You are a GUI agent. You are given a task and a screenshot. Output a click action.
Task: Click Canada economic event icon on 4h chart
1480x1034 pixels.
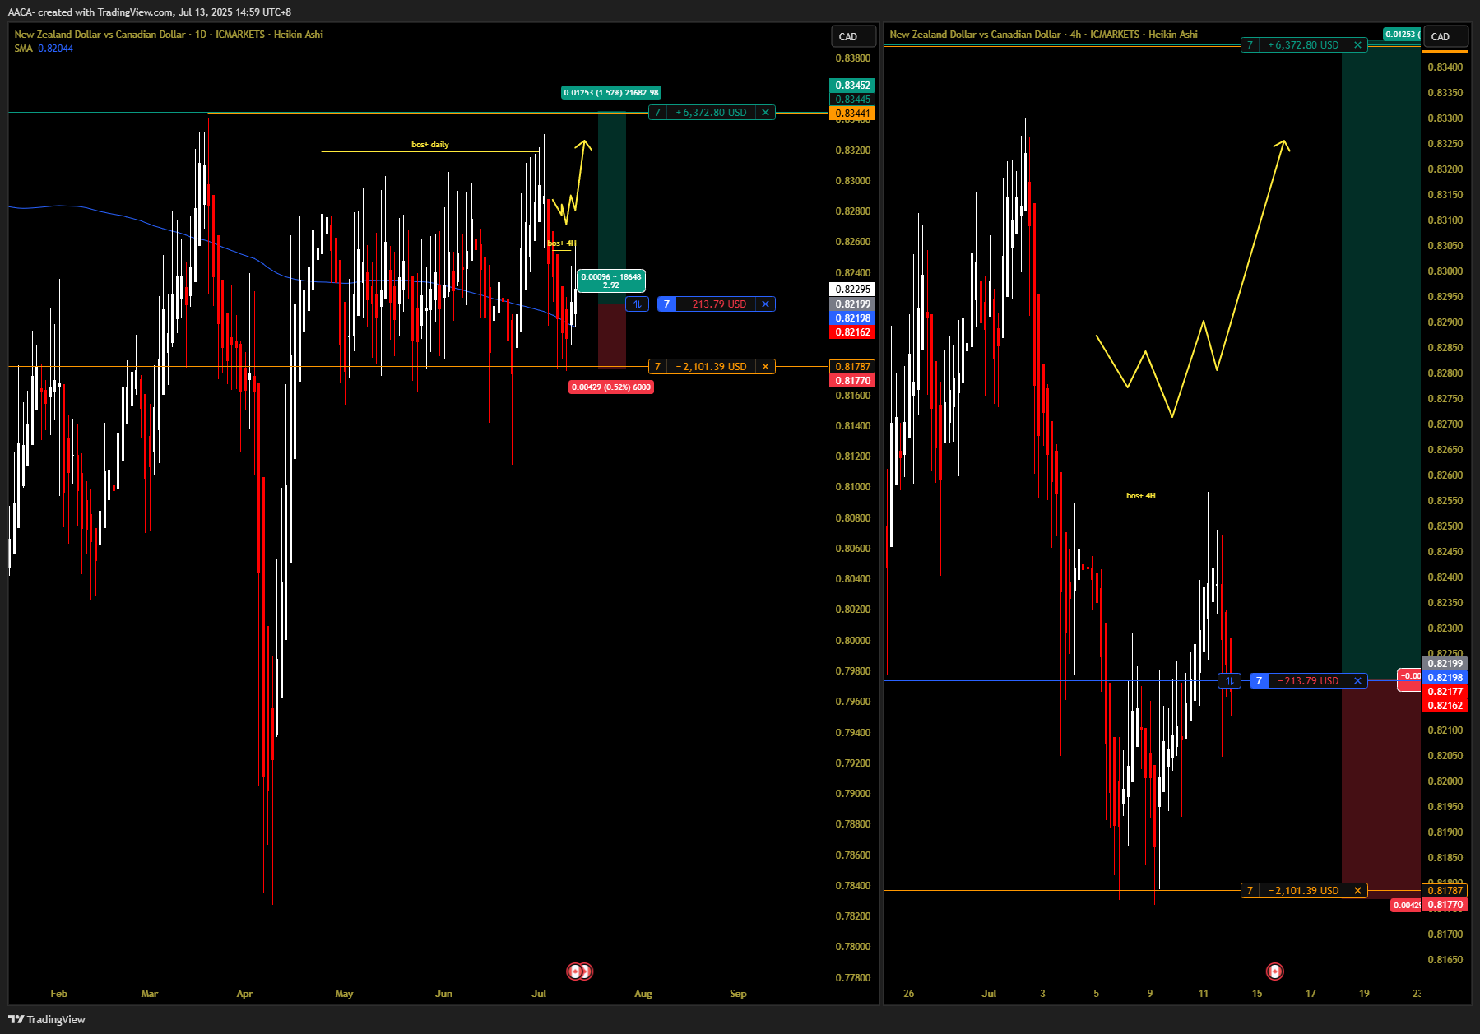click(x=1274, y=971)
